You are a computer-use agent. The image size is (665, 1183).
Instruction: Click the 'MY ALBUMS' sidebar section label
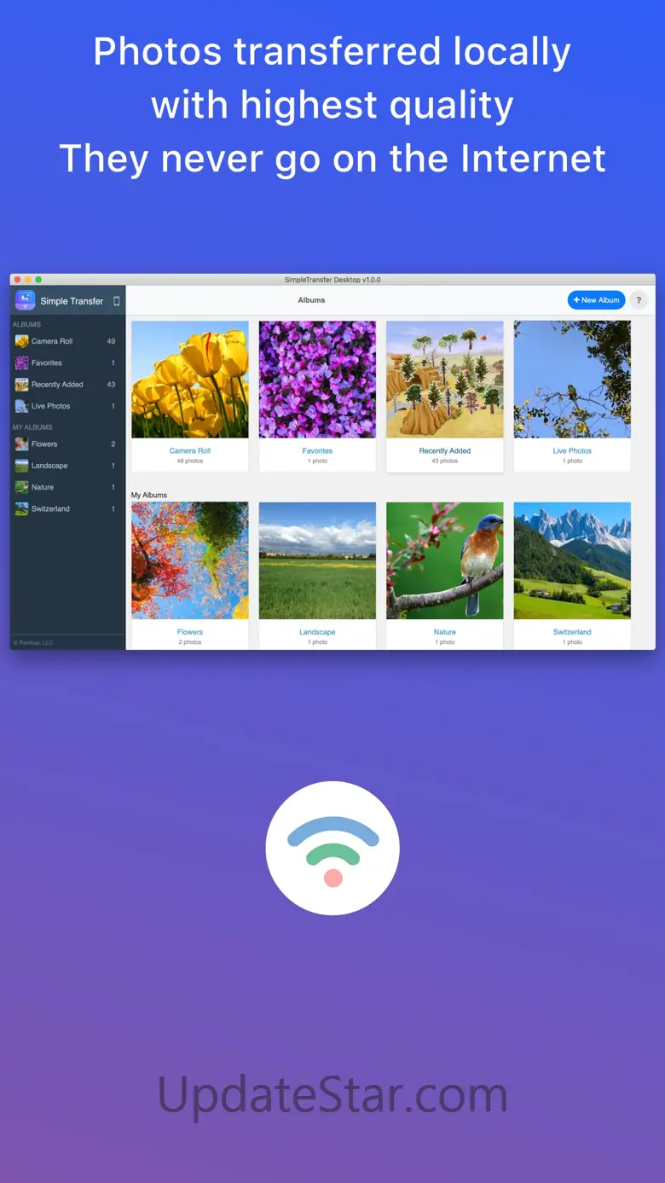click(x=32, y=427)
